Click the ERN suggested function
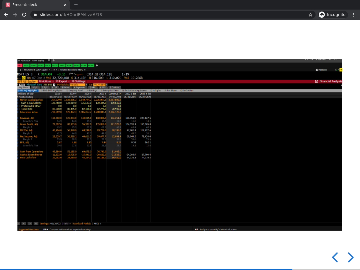This screenshot has height=270, width=360. point(67,229)
